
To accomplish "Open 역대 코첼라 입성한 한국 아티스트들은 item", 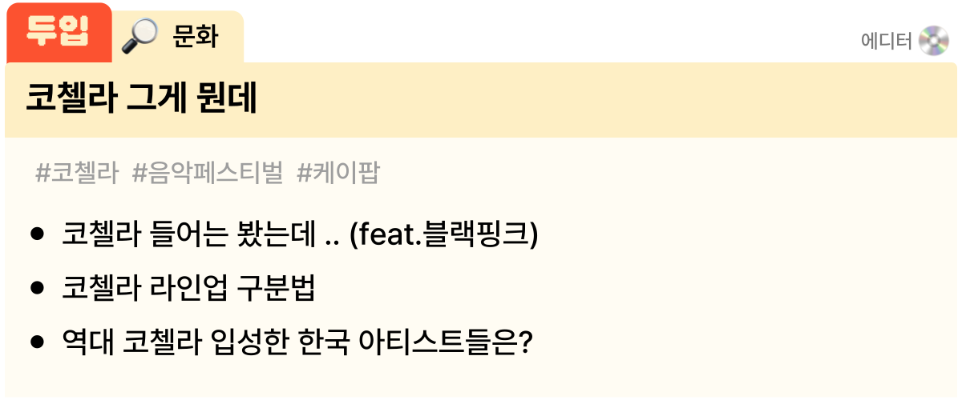I will coord(297,342).
